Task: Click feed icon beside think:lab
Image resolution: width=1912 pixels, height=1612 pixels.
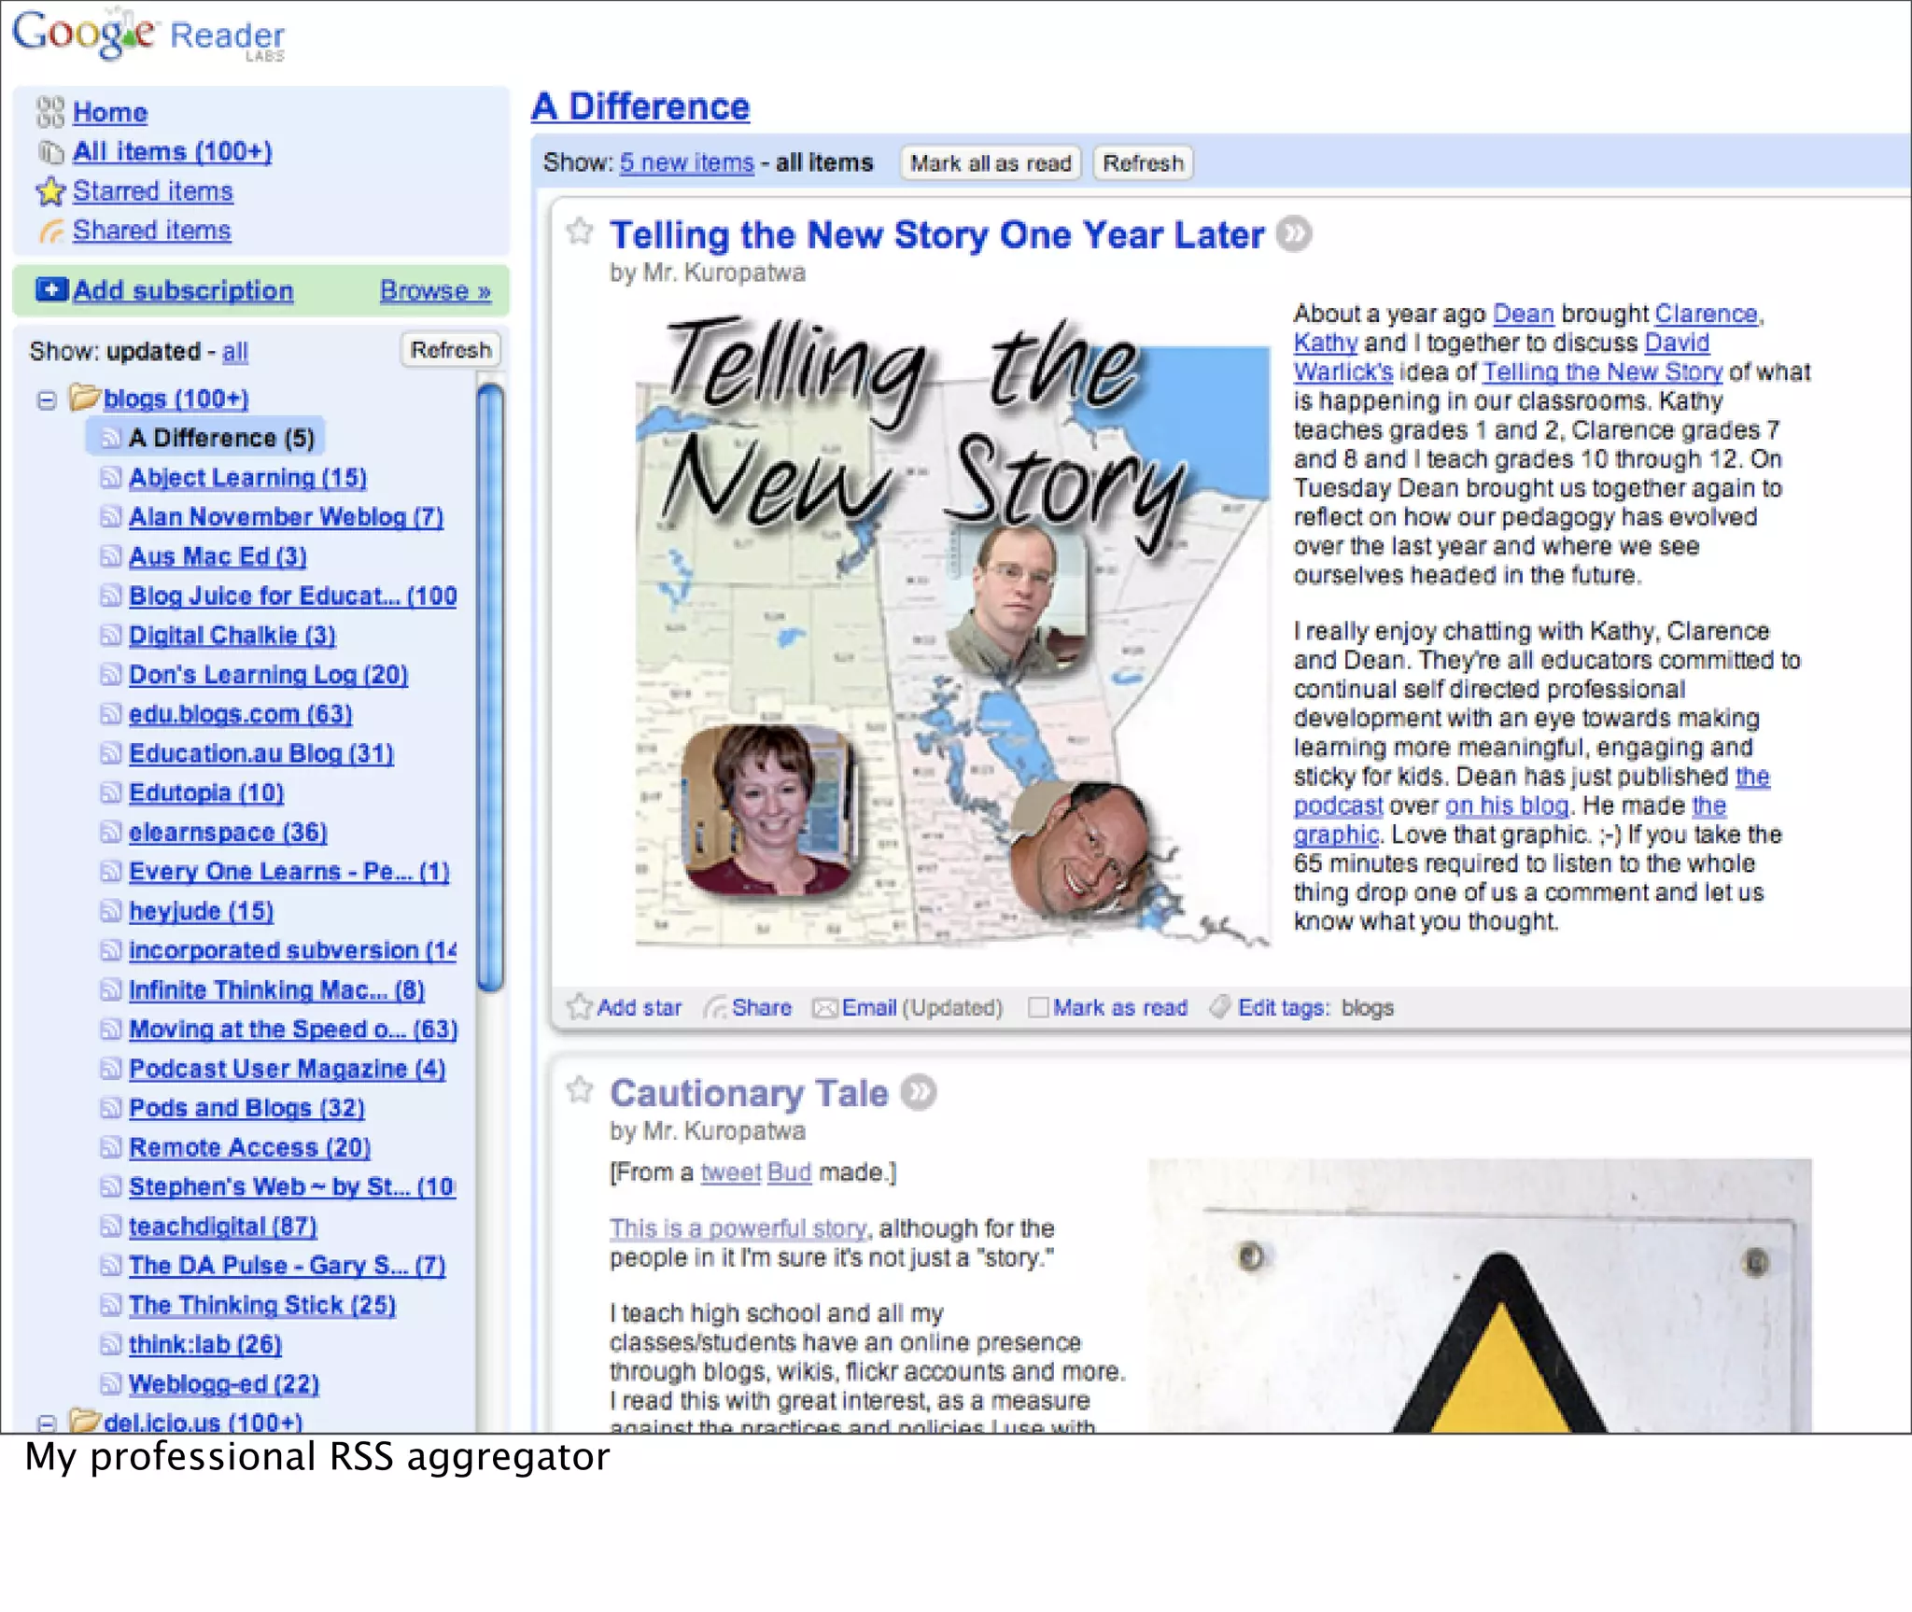Action: (110, 1344)
